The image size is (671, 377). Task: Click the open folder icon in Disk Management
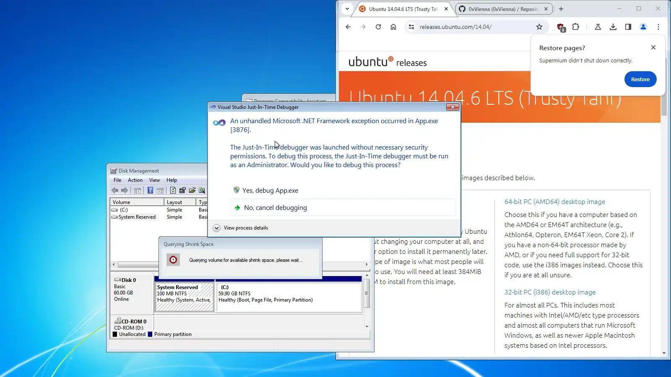pyautogui.click(x=192, y=190)
